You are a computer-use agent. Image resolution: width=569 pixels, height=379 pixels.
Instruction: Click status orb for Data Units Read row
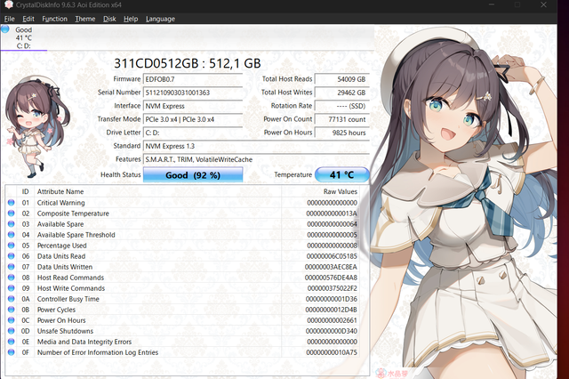pos(12,256)
